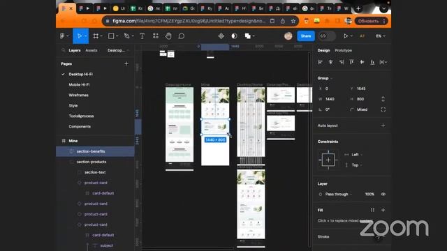Click the Align vertical centers icon

click(x=362, y=62)
